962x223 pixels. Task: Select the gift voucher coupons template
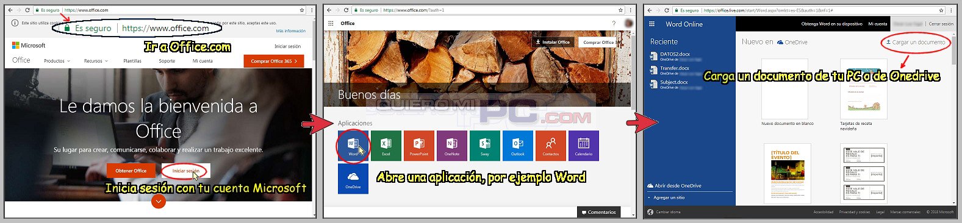[x=864, y=174]
